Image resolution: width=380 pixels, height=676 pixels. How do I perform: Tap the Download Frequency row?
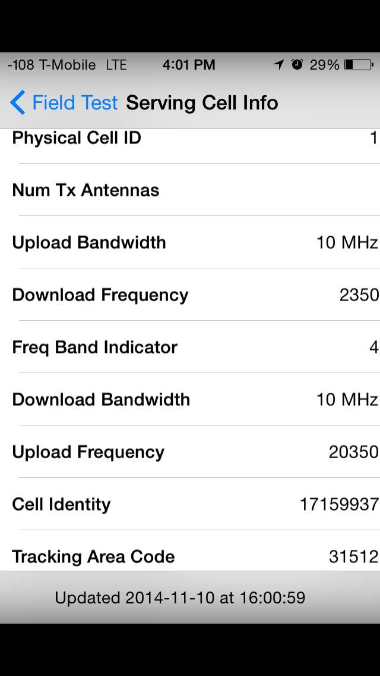[190, 295]
